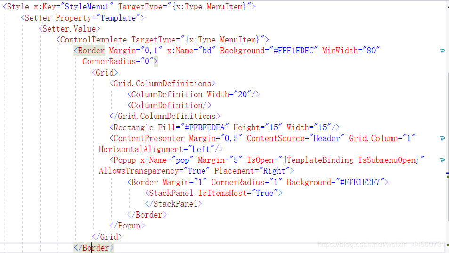Viewport: 449px width, 253px height.
Task: Click the HorizontalAlignment="Left" attribute
Action: 156,150
